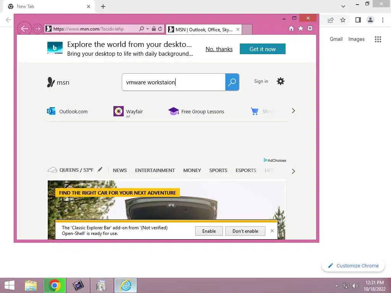Click the Get it now button
Image resolution: width=391 pixels, height=293 pixels.
point(263,49)
